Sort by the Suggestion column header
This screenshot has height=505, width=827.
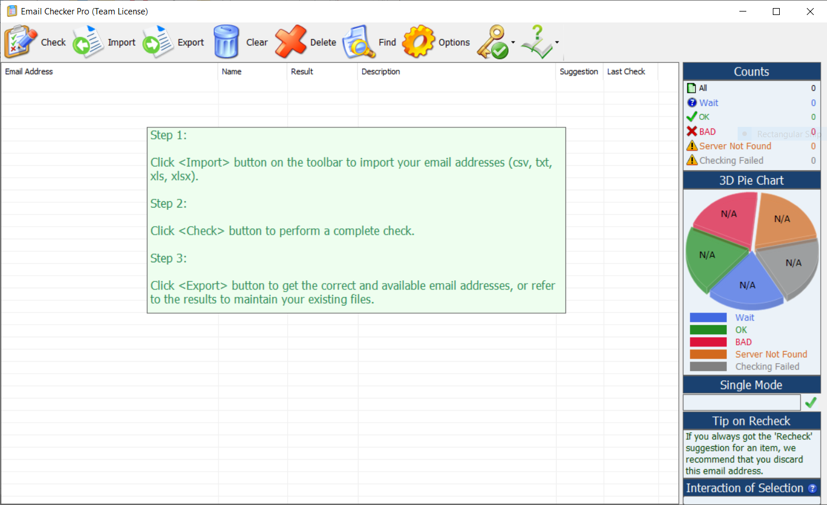[x=579, y=71]
